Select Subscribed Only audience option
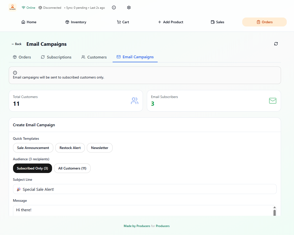The width and height of the screenshot is (294, 235). (32, 168)
